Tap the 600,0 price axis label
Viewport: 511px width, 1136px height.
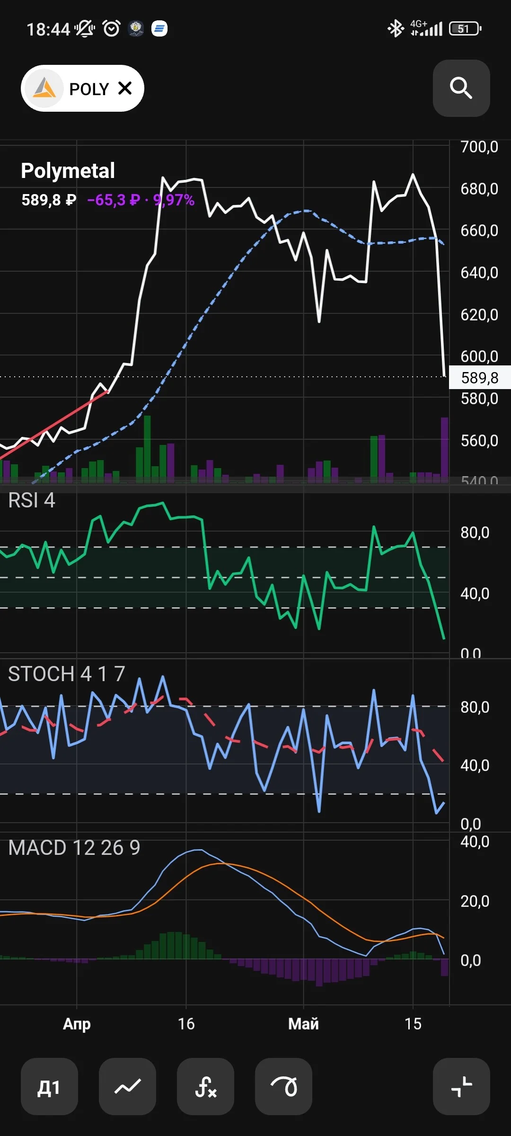coord(479,356)
